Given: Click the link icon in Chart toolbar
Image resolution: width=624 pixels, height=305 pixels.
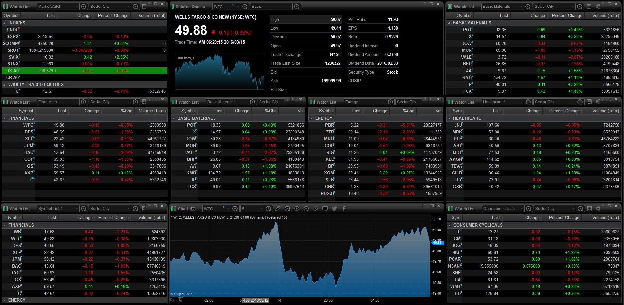Looking at the screenshot, I should pyautogui.click(x=316, y=209).
